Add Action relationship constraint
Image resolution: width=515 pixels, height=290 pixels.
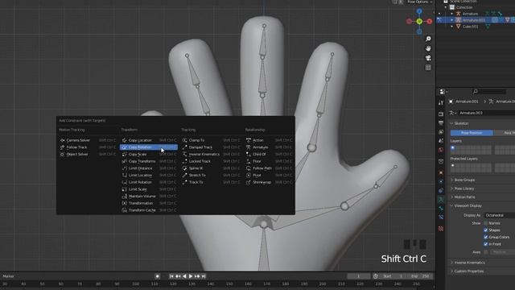(x=269, y=140)
